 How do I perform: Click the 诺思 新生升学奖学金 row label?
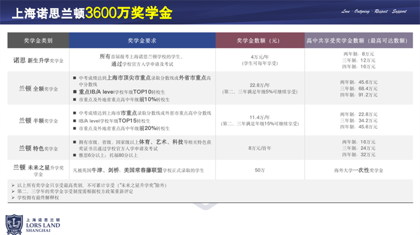coord(38,61)
